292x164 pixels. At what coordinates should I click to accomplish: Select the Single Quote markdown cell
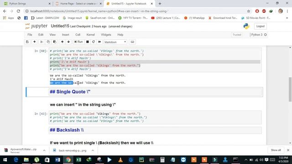(x=155, y=92)
